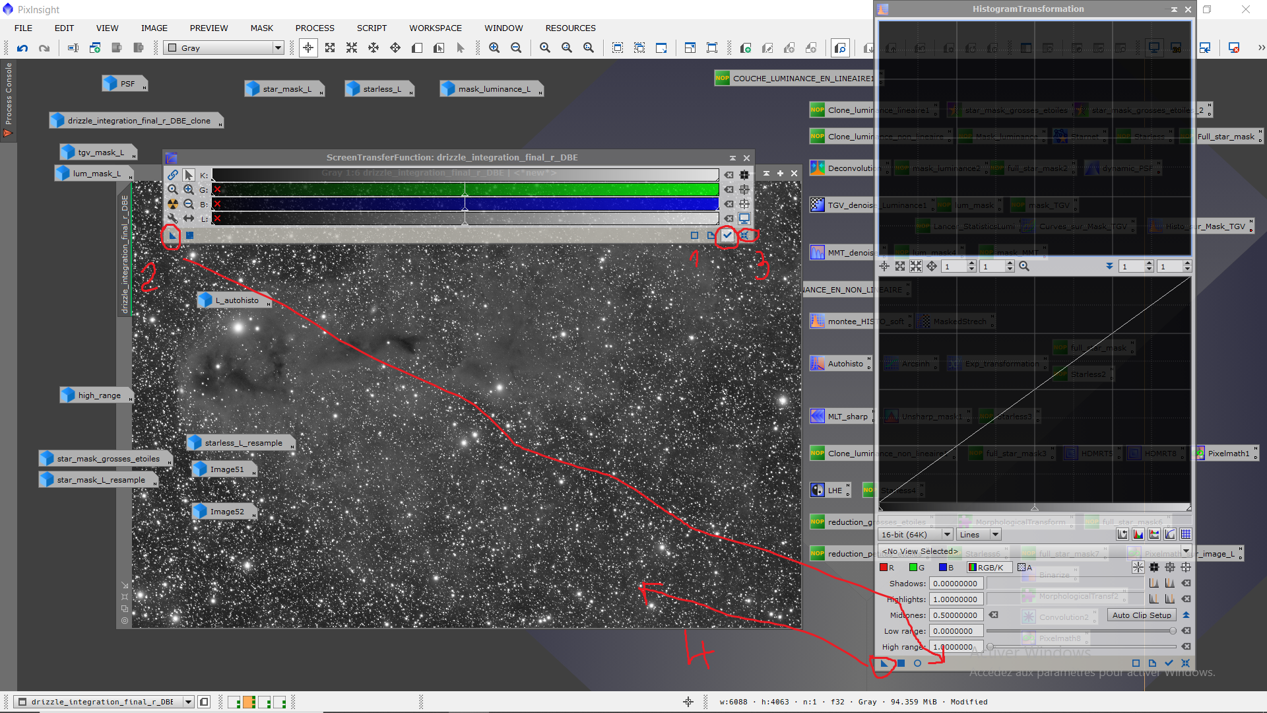Click the Real-Time Preview circle icon
The width and height of the screenshot is (1267, 713).
coord(917,663)
